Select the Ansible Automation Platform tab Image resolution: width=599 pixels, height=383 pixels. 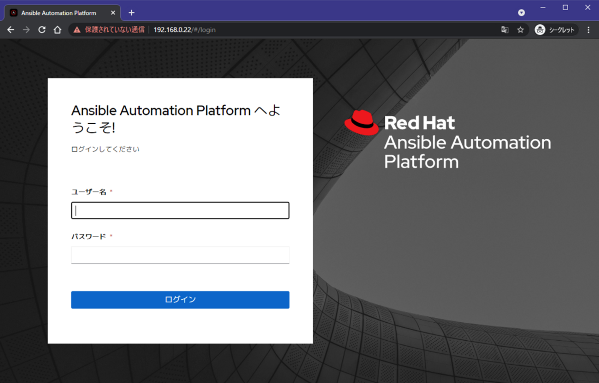[59, 13]
